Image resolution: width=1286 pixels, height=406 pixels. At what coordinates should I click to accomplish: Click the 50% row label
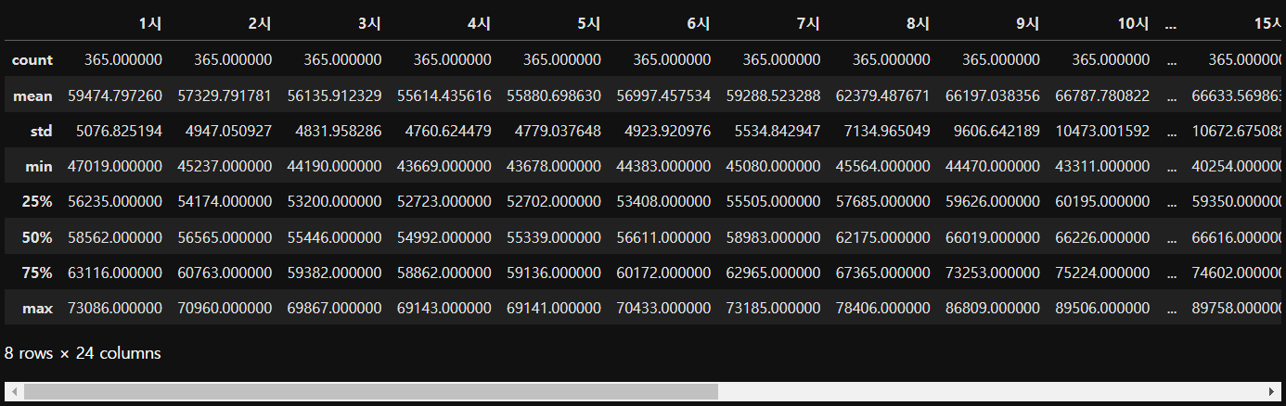(38, 238)
